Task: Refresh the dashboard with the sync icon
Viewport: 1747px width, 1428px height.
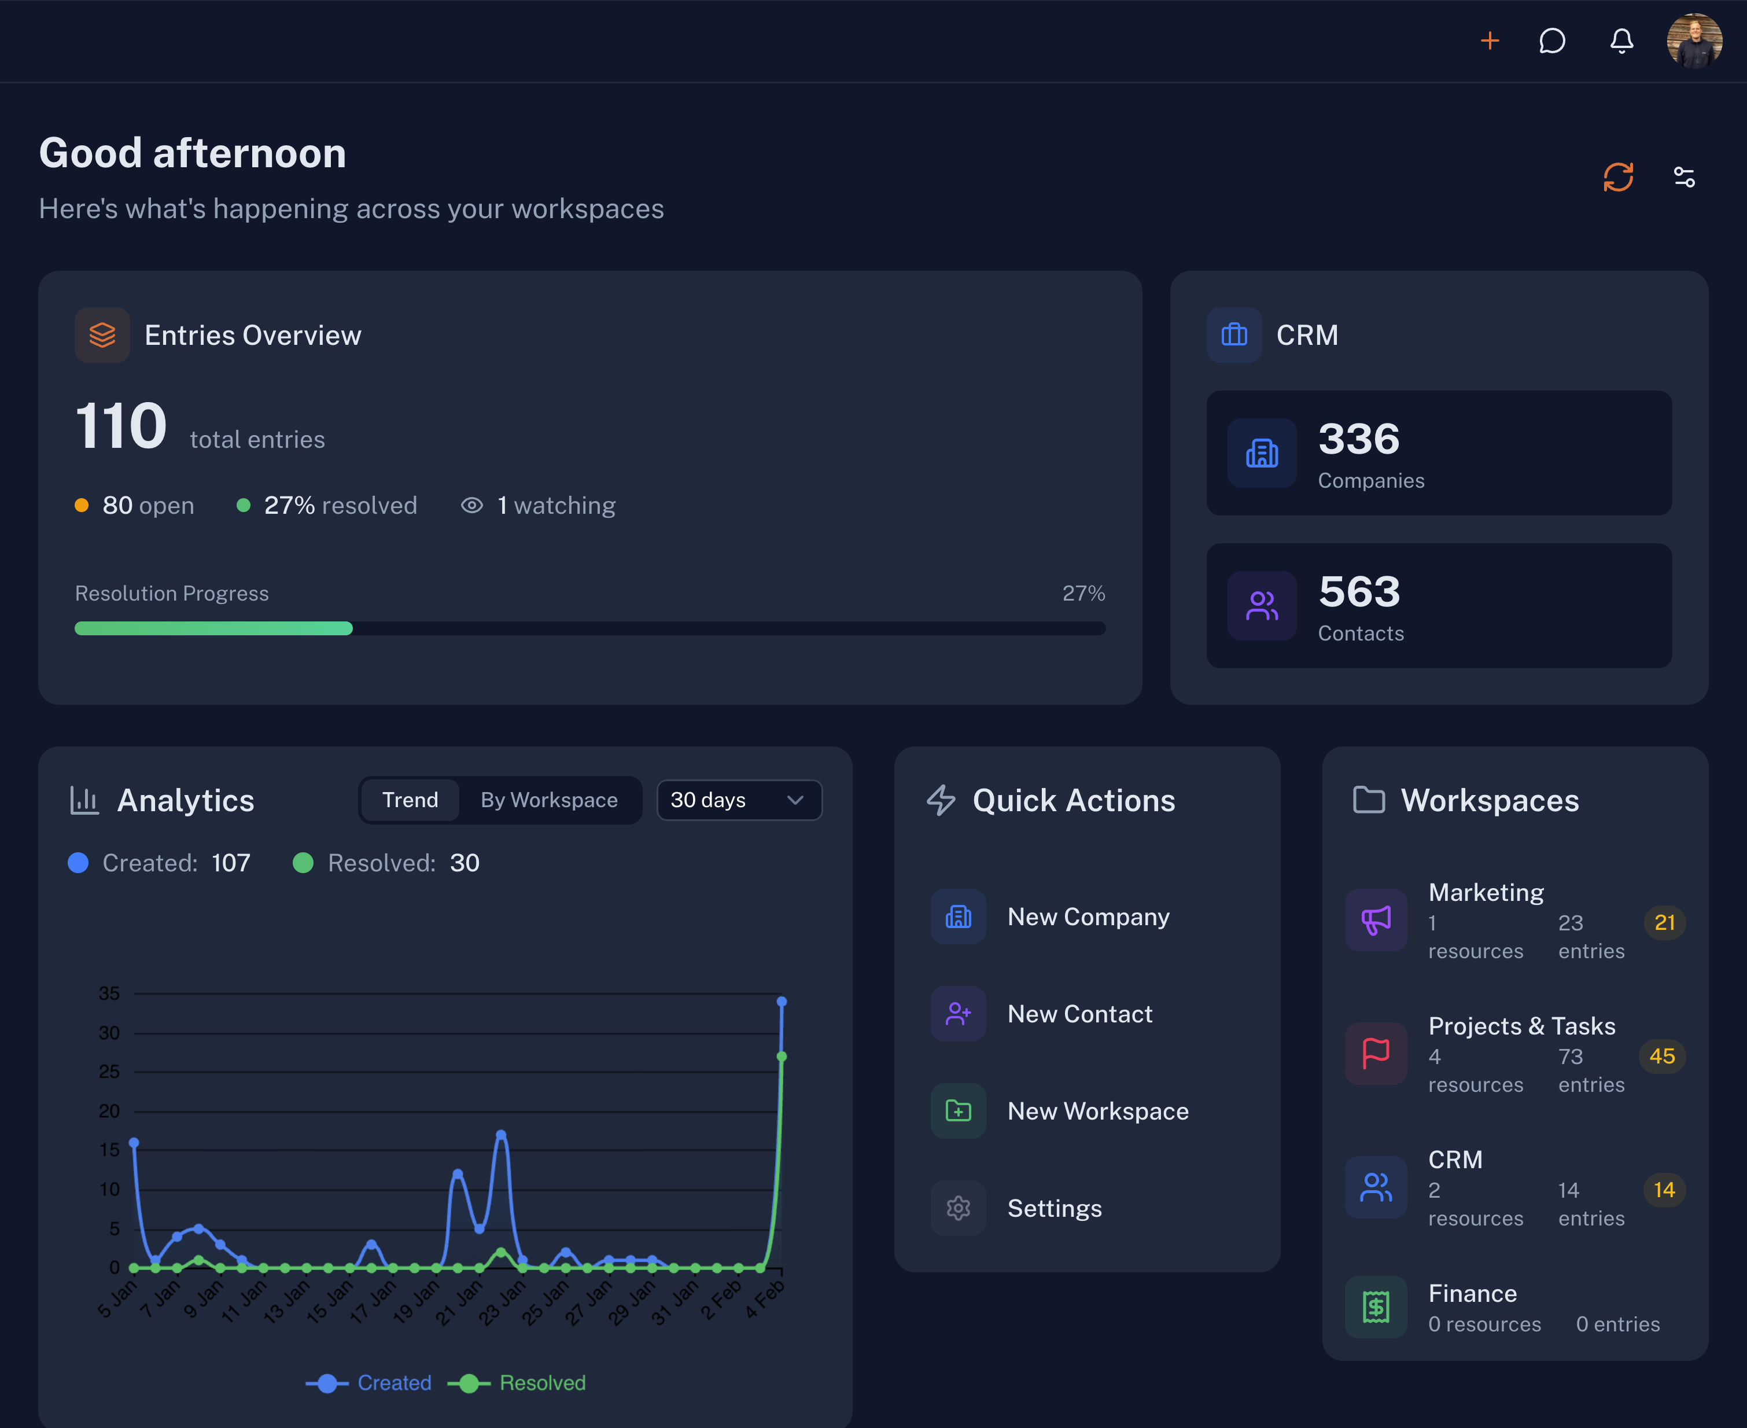Action: pyautogui.click(x=1617, y=177)
